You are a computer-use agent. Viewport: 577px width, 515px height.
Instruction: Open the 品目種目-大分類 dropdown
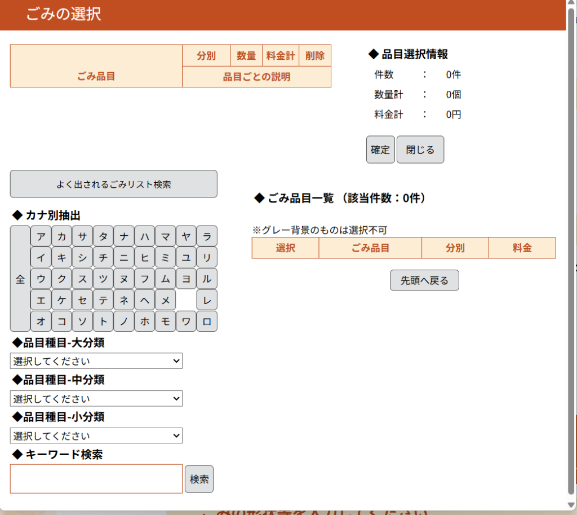click(96, 361)
